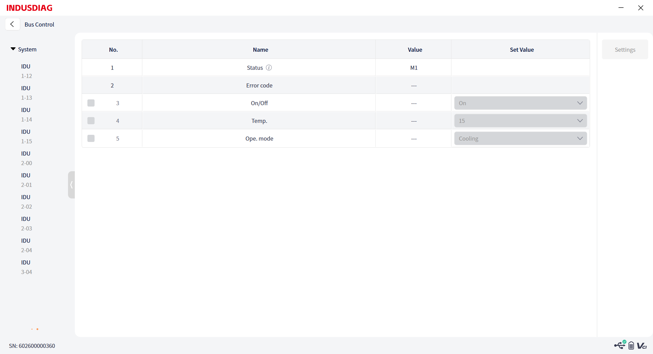Click the battery status icon
The image size is (653, 354).
click(x=631, y=345)
